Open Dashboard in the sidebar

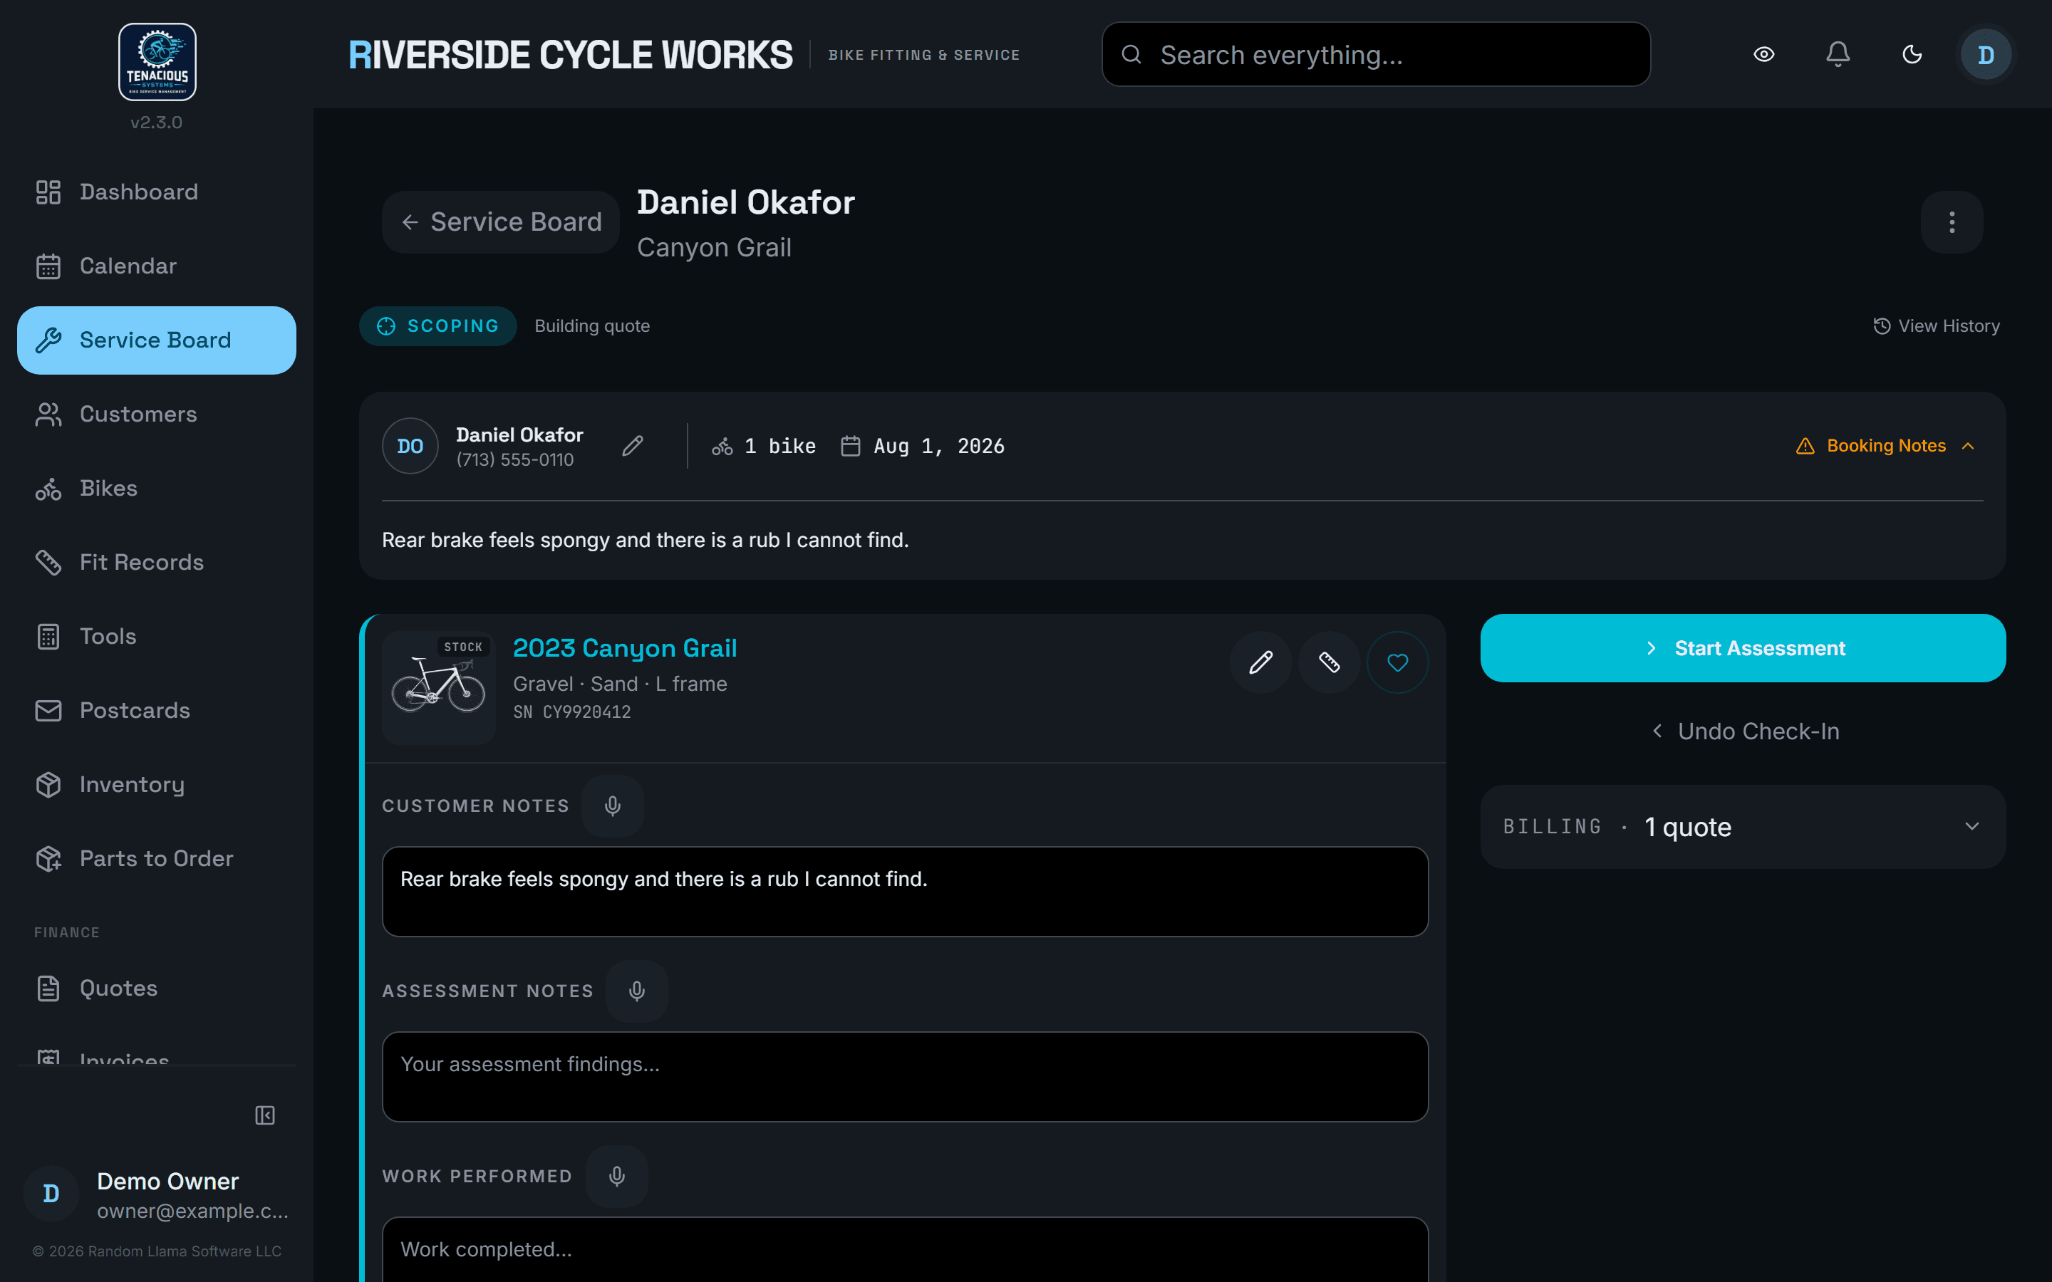coord(157,192)
